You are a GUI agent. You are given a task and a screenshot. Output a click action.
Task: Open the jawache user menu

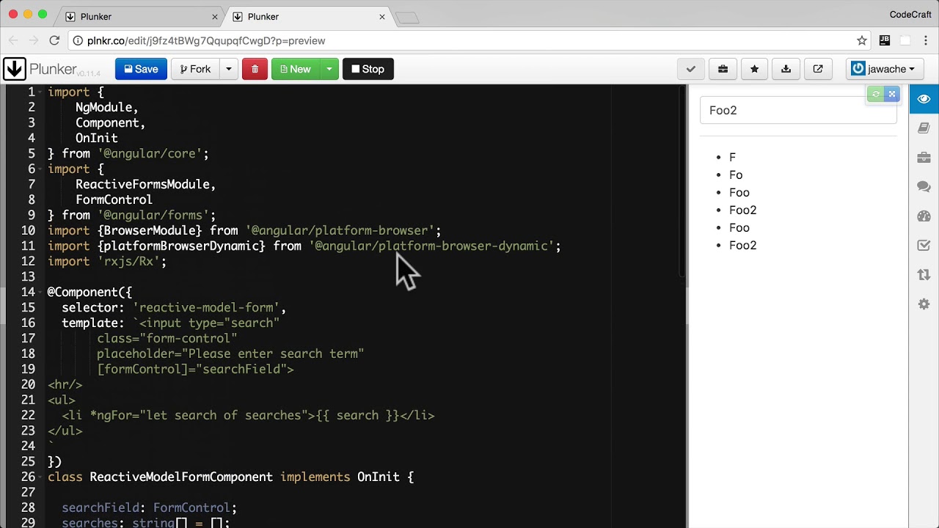[884, 69]
